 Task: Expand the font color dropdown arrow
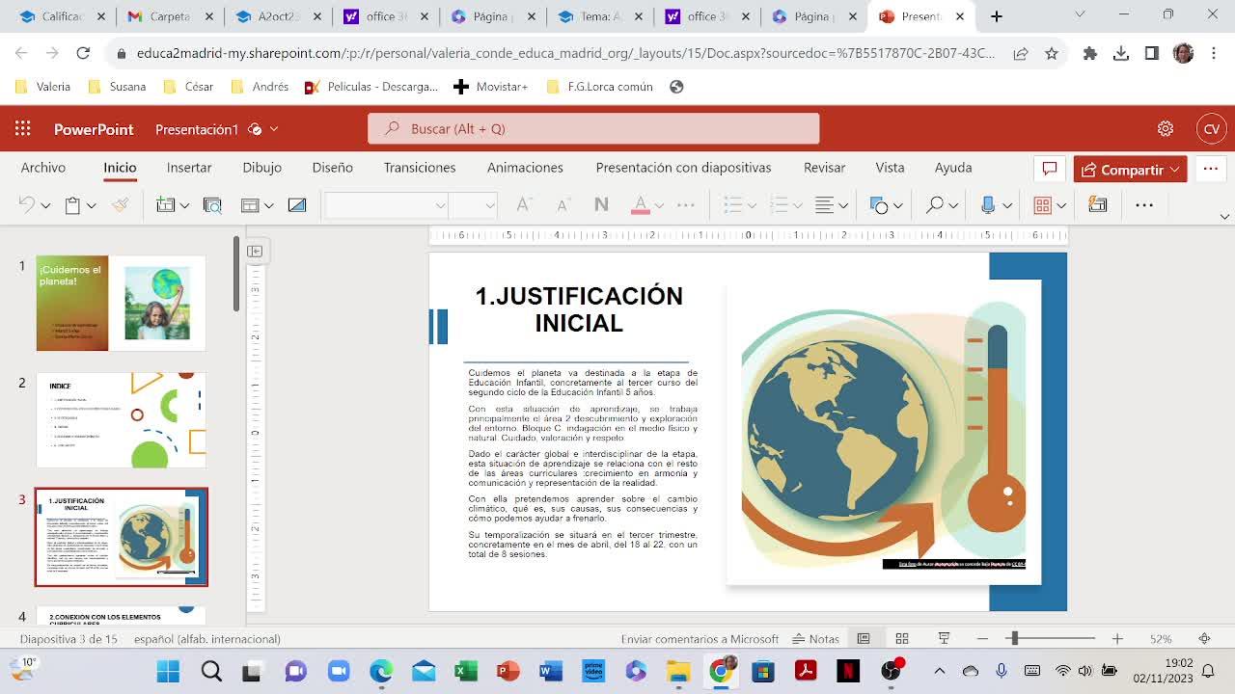[x=659, y=205]
